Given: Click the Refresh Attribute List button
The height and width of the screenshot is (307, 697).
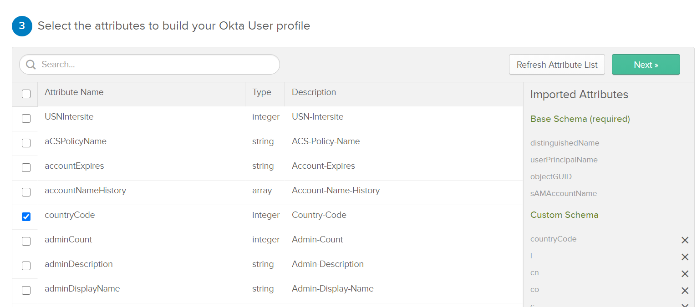Looking at the screenshot, I should click(557, 65).
